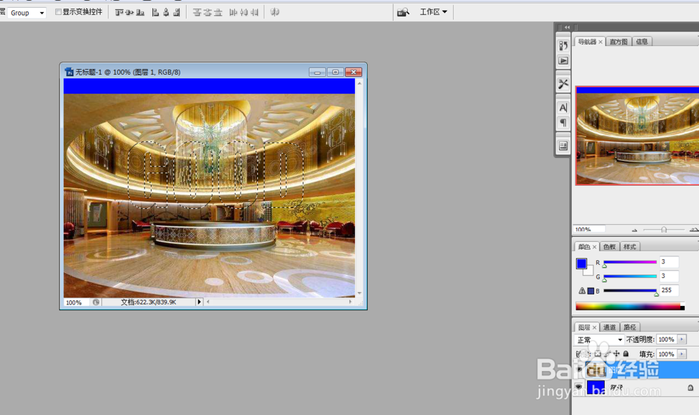Click the document zoom field showing 100%

tap(76, 303)
